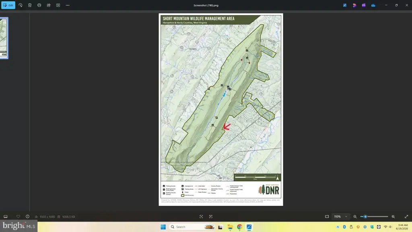412x232 pixels.
Task: Open the Windows Start button
Action: pyautogui.click(x=163, y=227)
